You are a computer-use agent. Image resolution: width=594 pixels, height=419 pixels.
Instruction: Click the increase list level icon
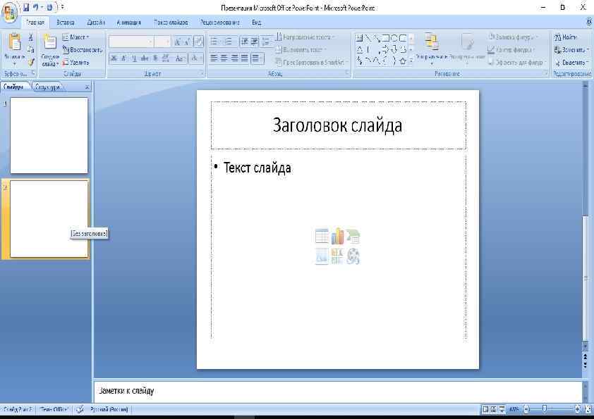point(255,42)
